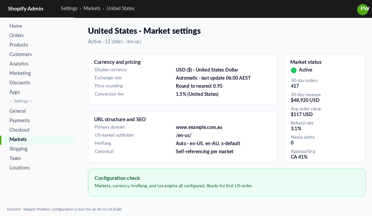Screen dimensions: 372x216
Task: Click the Canonical label
Action: 104,151
